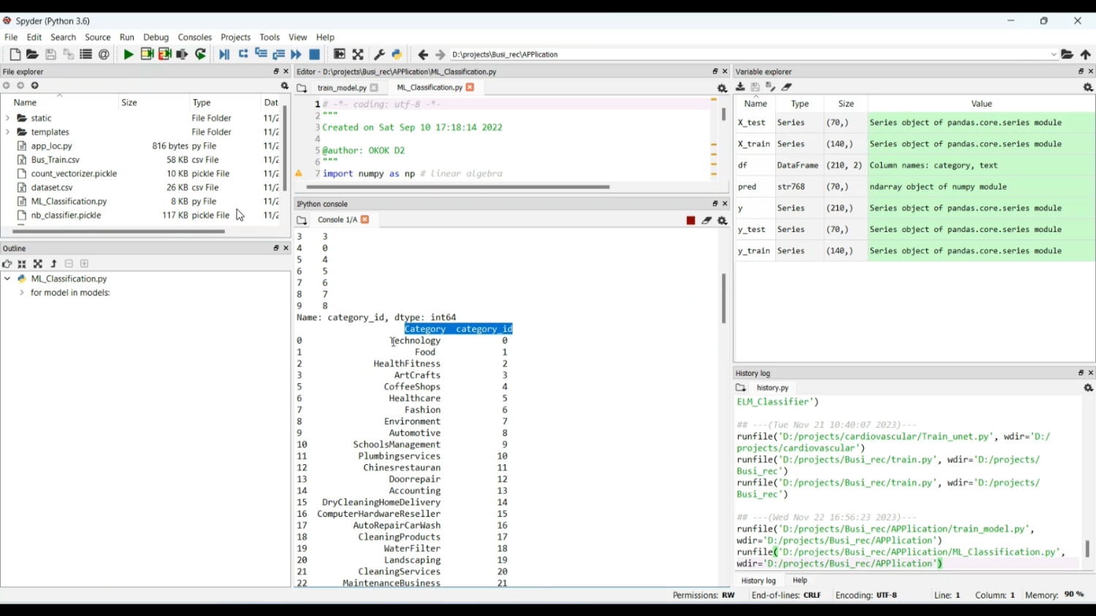Switch to the Help tab near History log
Image resolution: width=1096 pixels, height=616 pixels.
800,581
